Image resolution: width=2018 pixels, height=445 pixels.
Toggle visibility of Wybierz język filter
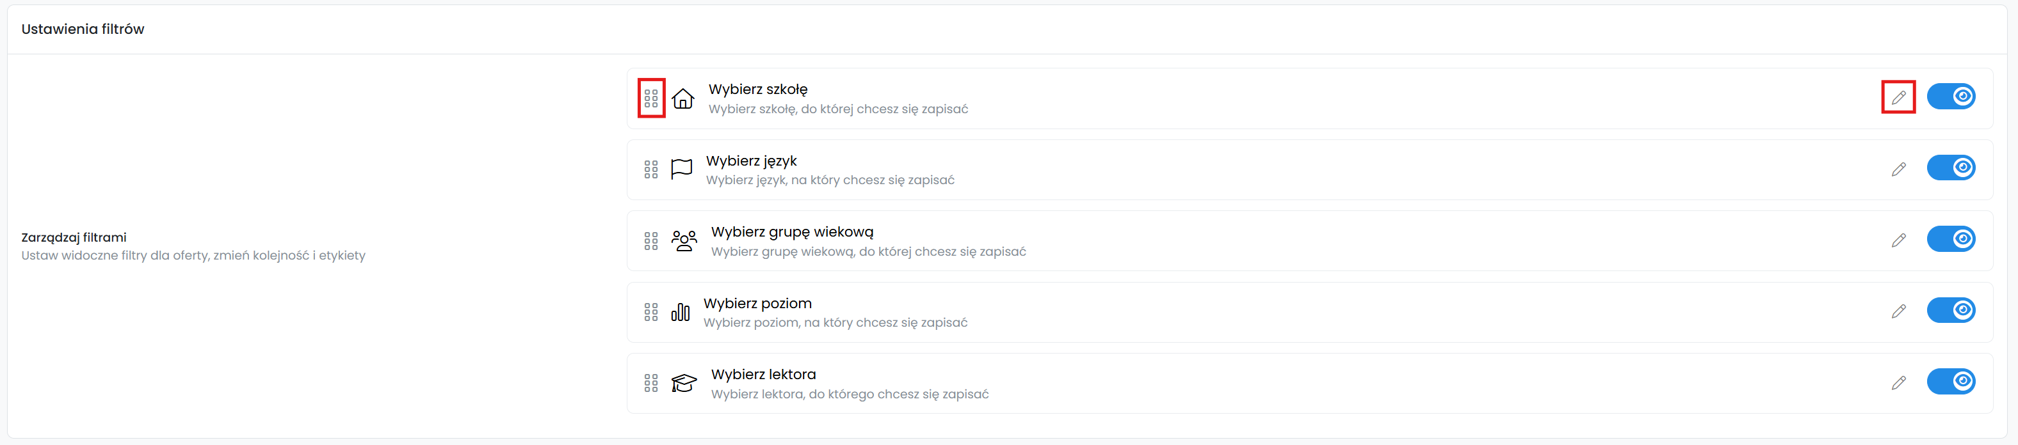click(1951, 168)
